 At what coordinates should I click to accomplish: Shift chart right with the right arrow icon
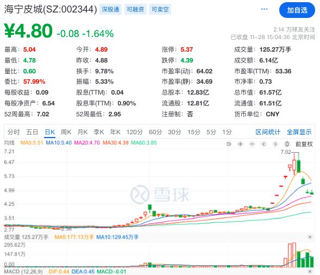pyautogui.click(x=275, y=144)
